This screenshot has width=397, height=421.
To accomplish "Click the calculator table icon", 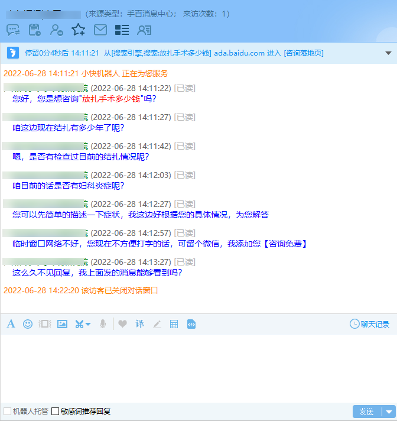I will pos(174,324).
